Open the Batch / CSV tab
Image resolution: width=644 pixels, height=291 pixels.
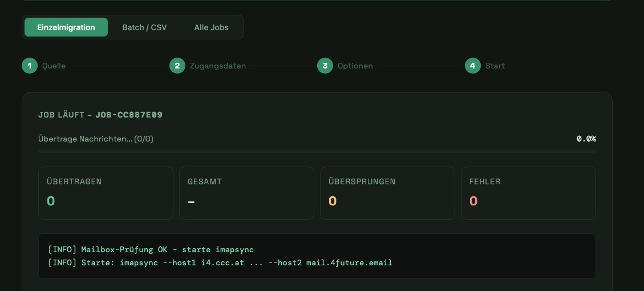click(x=144, y=27)
